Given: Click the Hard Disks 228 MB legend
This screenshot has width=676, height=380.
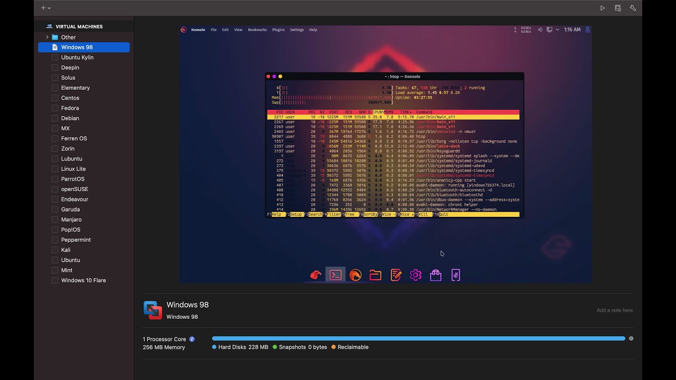Looking at the screenshot, I should point(240,347).
